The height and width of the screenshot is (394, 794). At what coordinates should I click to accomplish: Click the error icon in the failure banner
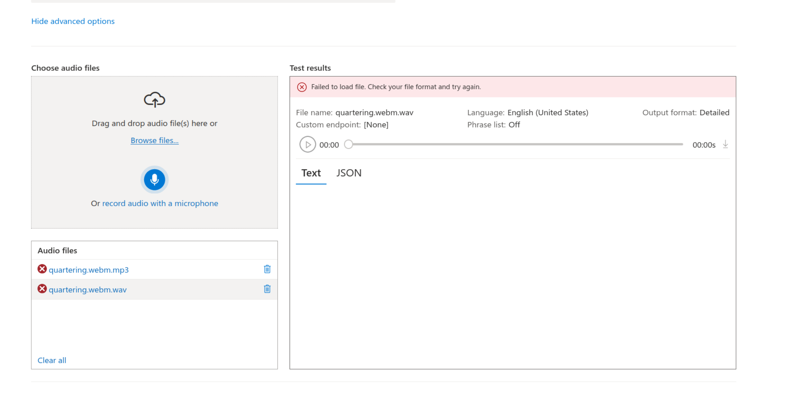point(302,87)
